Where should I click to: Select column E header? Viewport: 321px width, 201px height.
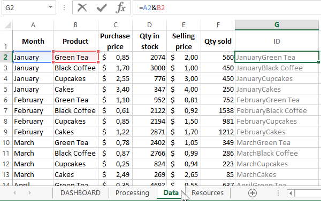[184, 25]
